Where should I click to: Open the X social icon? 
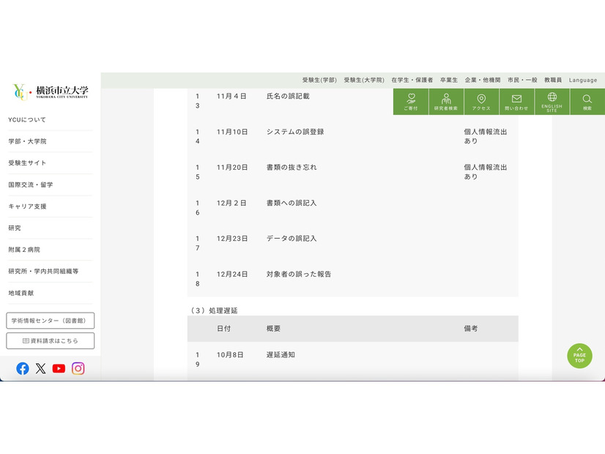coord(41,368)
